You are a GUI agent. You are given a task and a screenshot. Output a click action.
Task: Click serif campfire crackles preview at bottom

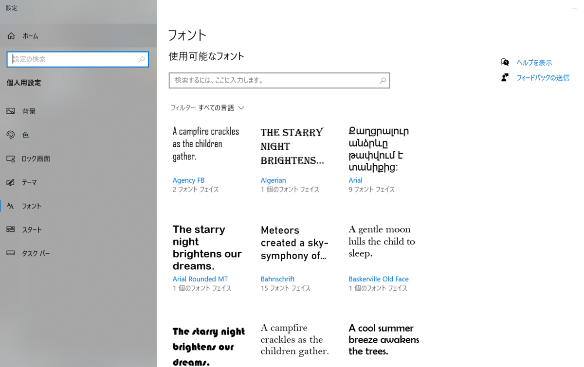coord(294,339)
